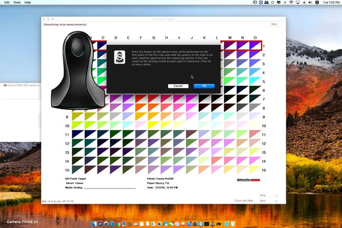Open Trash in the dock
Image resolution: width=342 pixels, height=228 pixels.
pyautogui.click(x=233, y=224)
